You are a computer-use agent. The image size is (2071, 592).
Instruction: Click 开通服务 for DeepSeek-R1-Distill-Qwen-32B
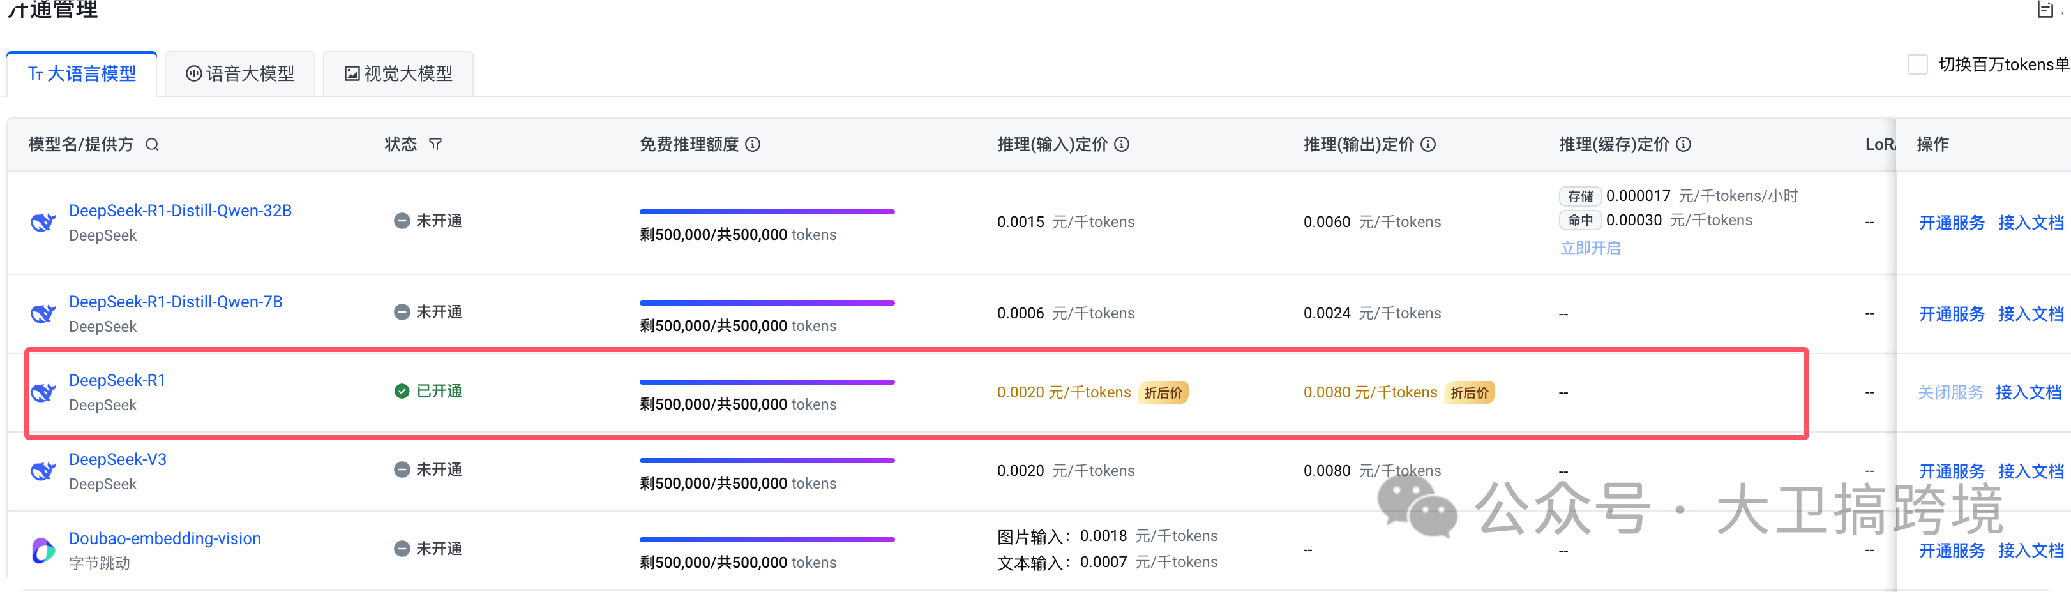1951,223
